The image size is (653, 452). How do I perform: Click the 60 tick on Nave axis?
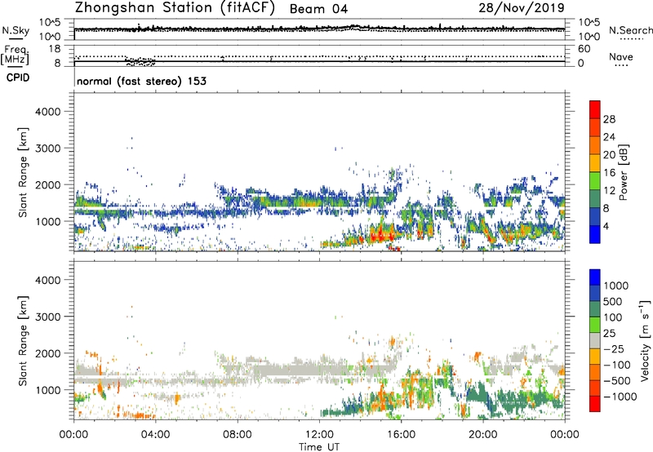click(x=584, y=49)
